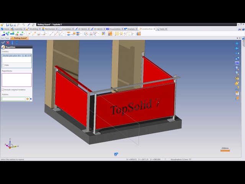Click the rightmost orange and blue bars icon
245x184 pixels.
click(x=139, y=34)
